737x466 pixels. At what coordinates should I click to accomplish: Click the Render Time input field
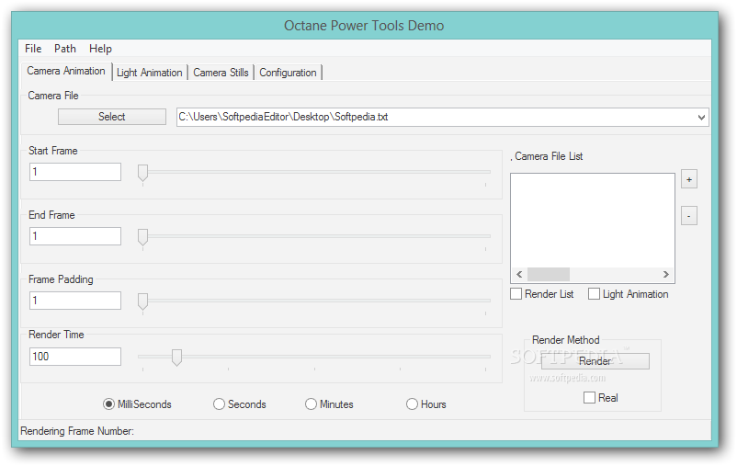pos(75,357)
